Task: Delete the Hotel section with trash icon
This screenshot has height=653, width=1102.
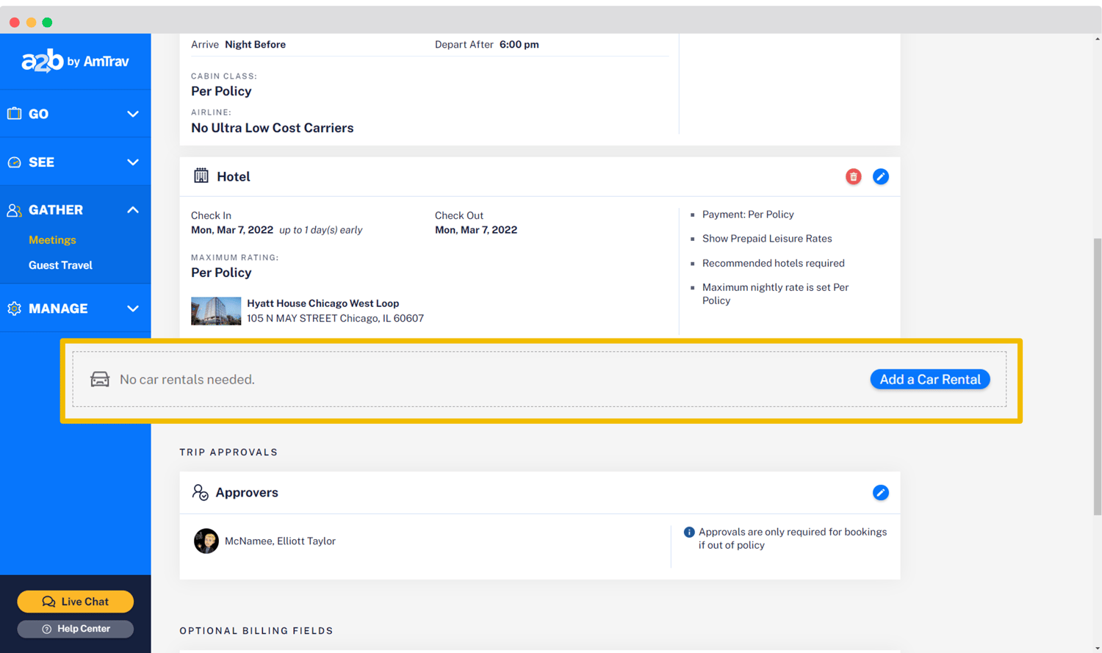Action: point(853,176)
